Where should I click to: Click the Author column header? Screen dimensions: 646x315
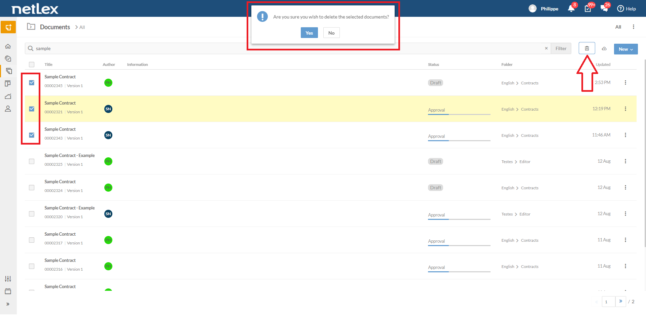[x=109, y=65]
